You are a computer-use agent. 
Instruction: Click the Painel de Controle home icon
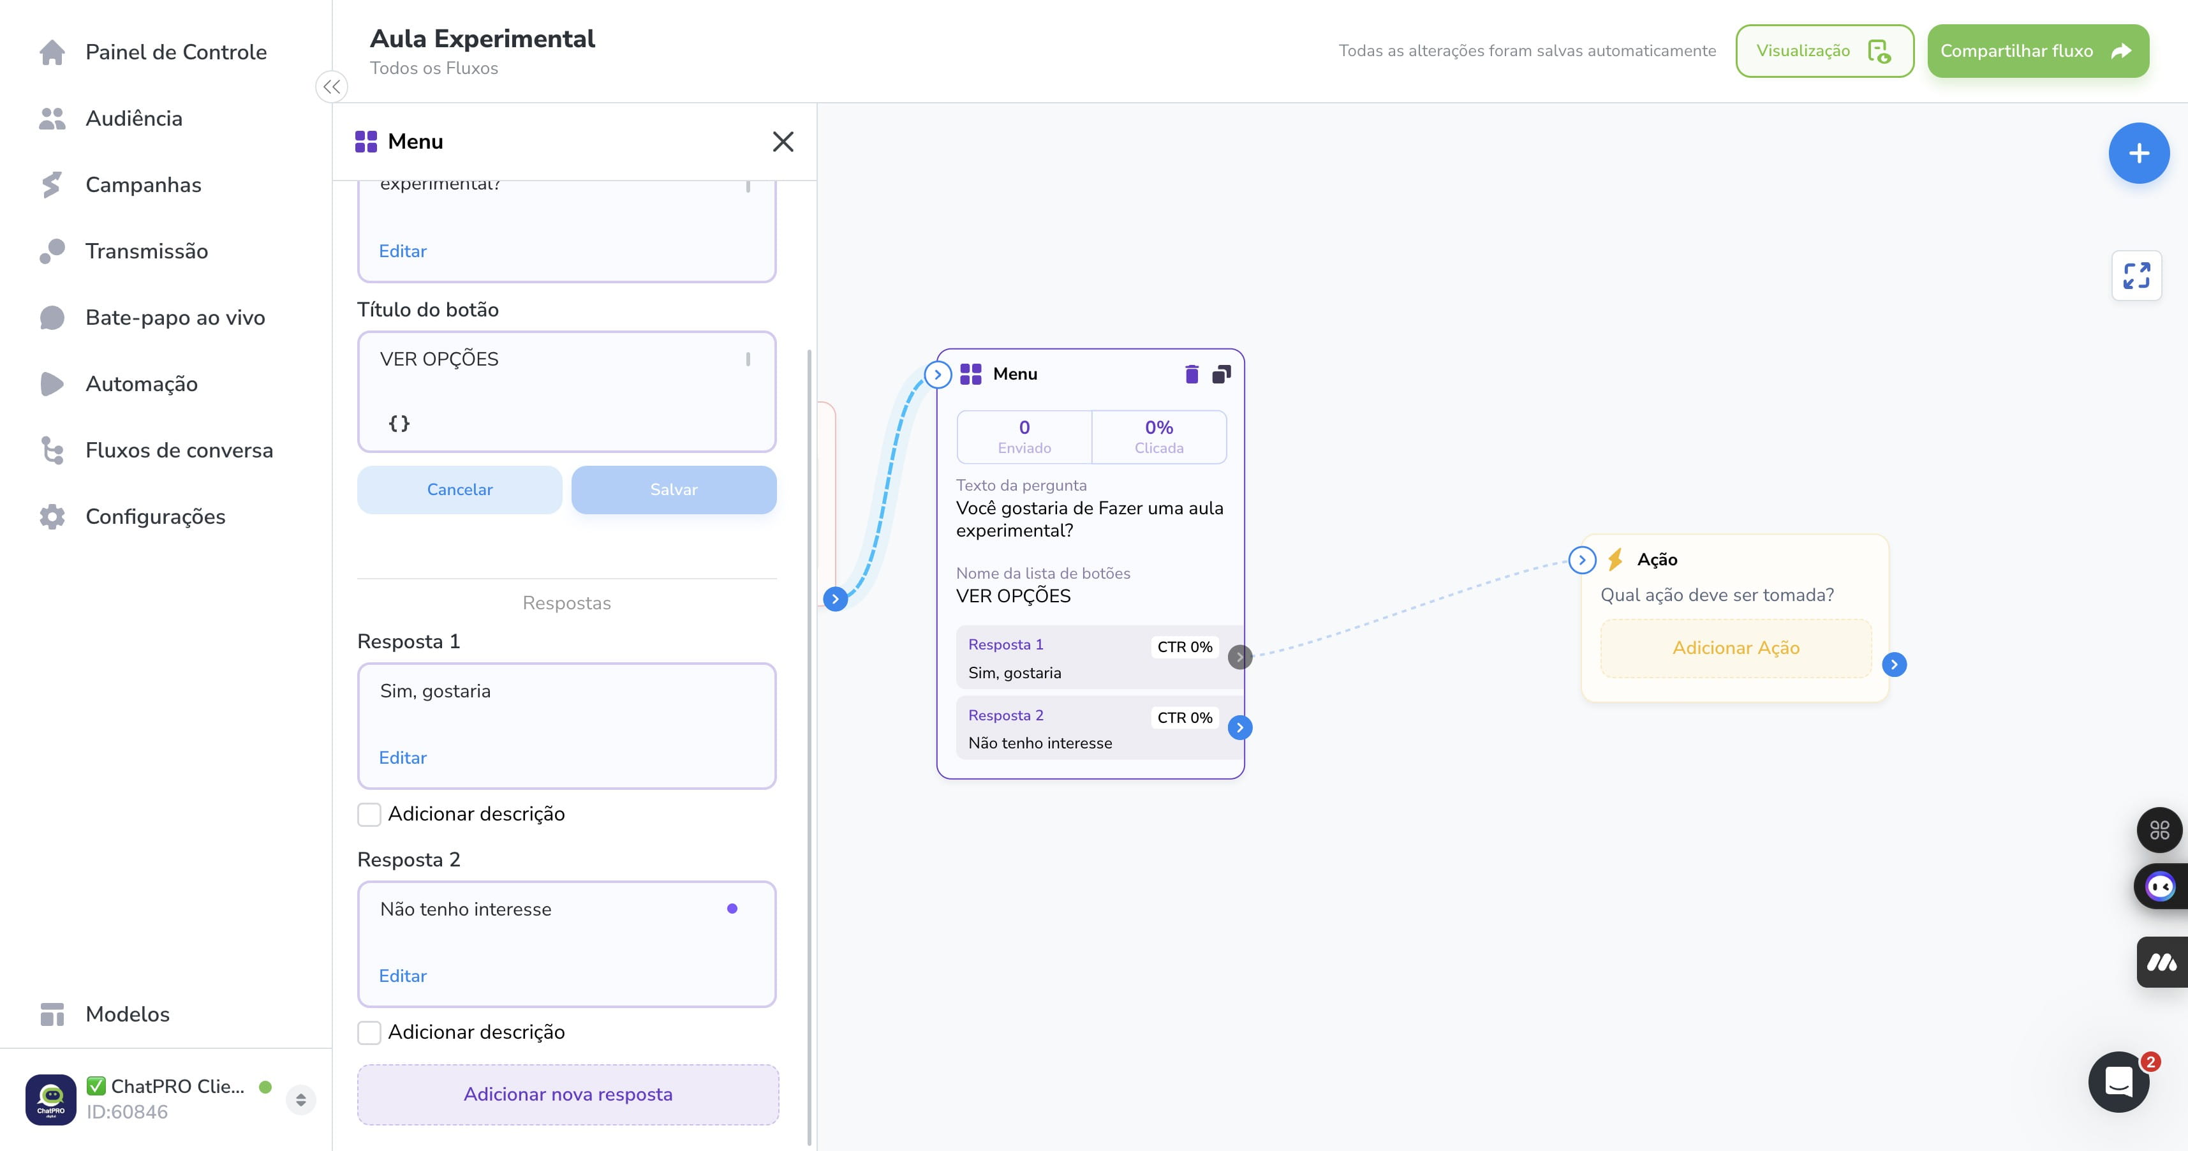click(x=52, y=52)
